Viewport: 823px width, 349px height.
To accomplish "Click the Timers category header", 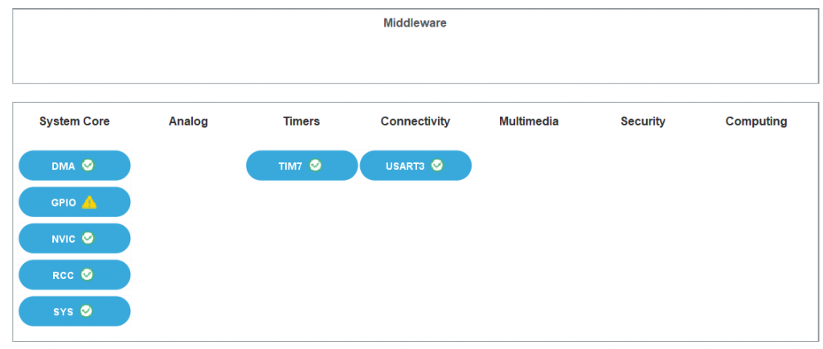I will pos(301,121).
